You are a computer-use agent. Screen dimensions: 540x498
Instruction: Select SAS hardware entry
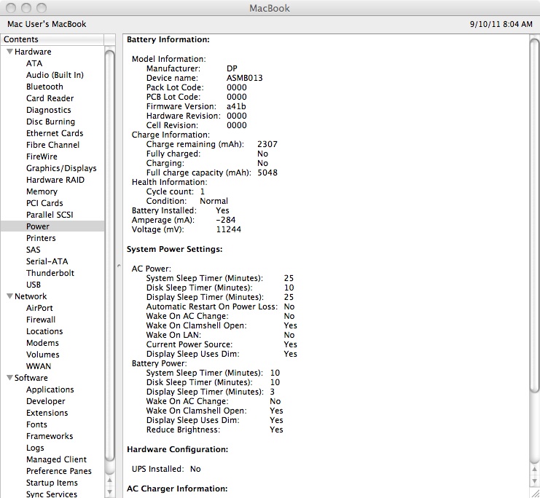[33, 250]
